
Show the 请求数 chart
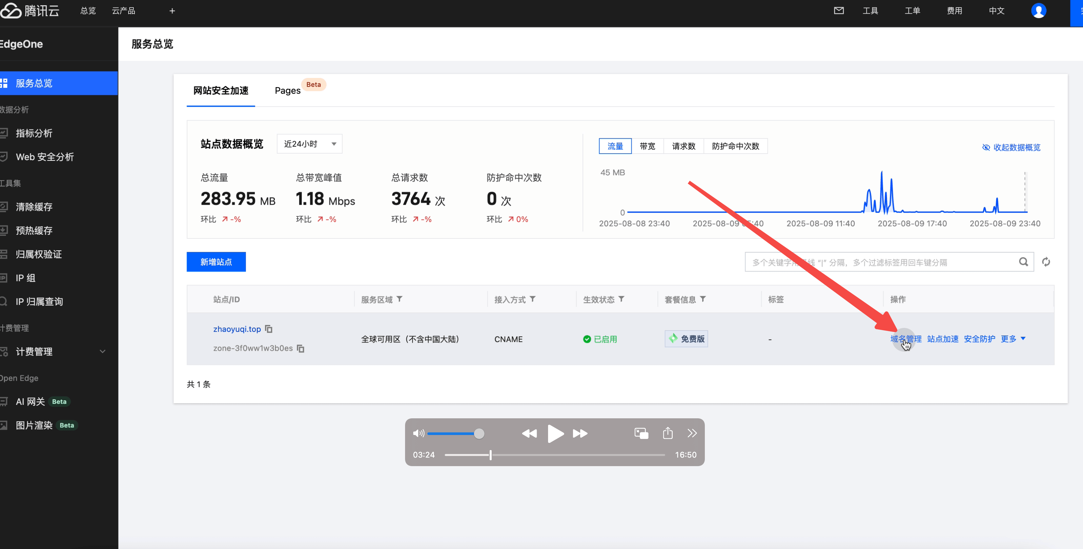coord(684,146)
